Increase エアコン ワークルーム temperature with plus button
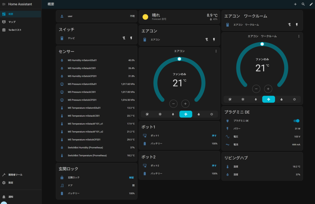 pyautogui.click(x=268, y=89)
